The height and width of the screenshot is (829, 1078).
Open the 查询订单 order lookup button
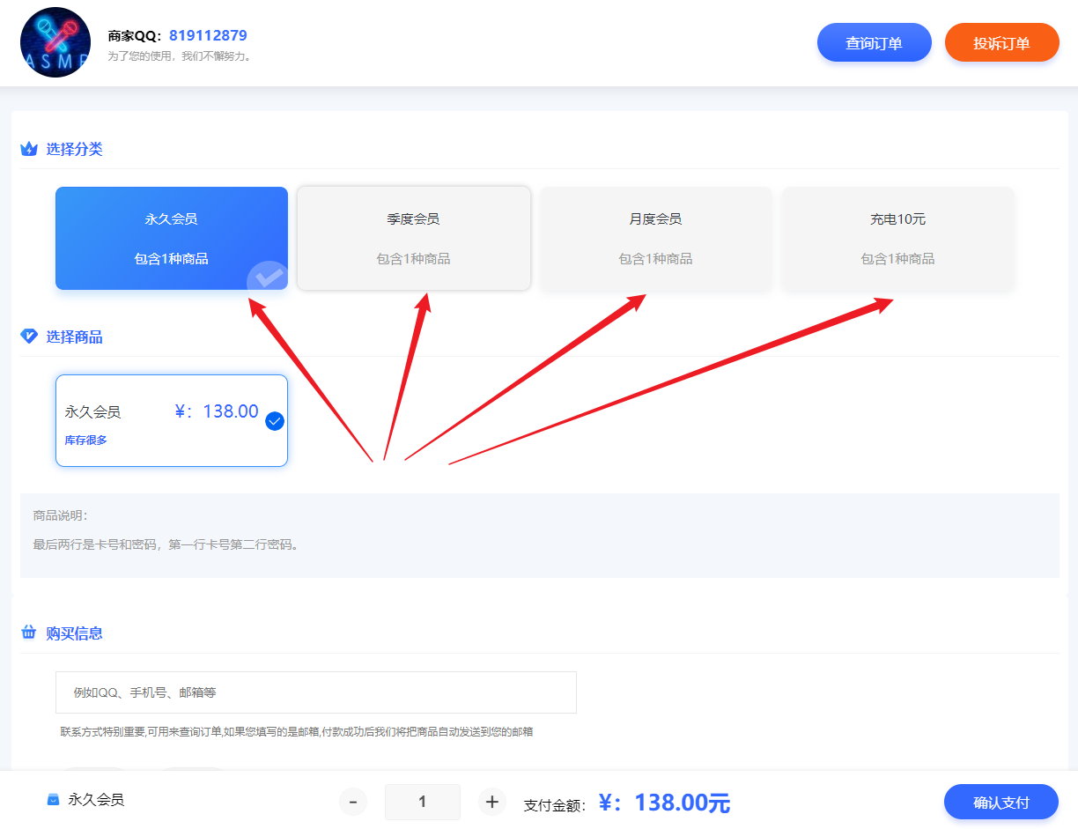[x=874, y=43]
